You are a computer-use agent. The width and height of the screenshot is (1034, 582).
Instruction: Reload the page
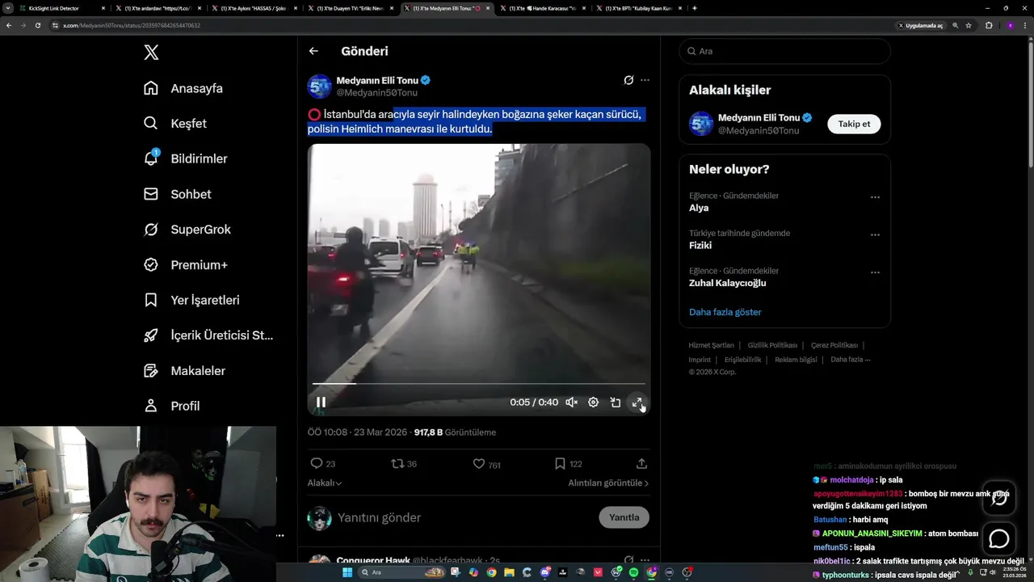pos(37,25)
